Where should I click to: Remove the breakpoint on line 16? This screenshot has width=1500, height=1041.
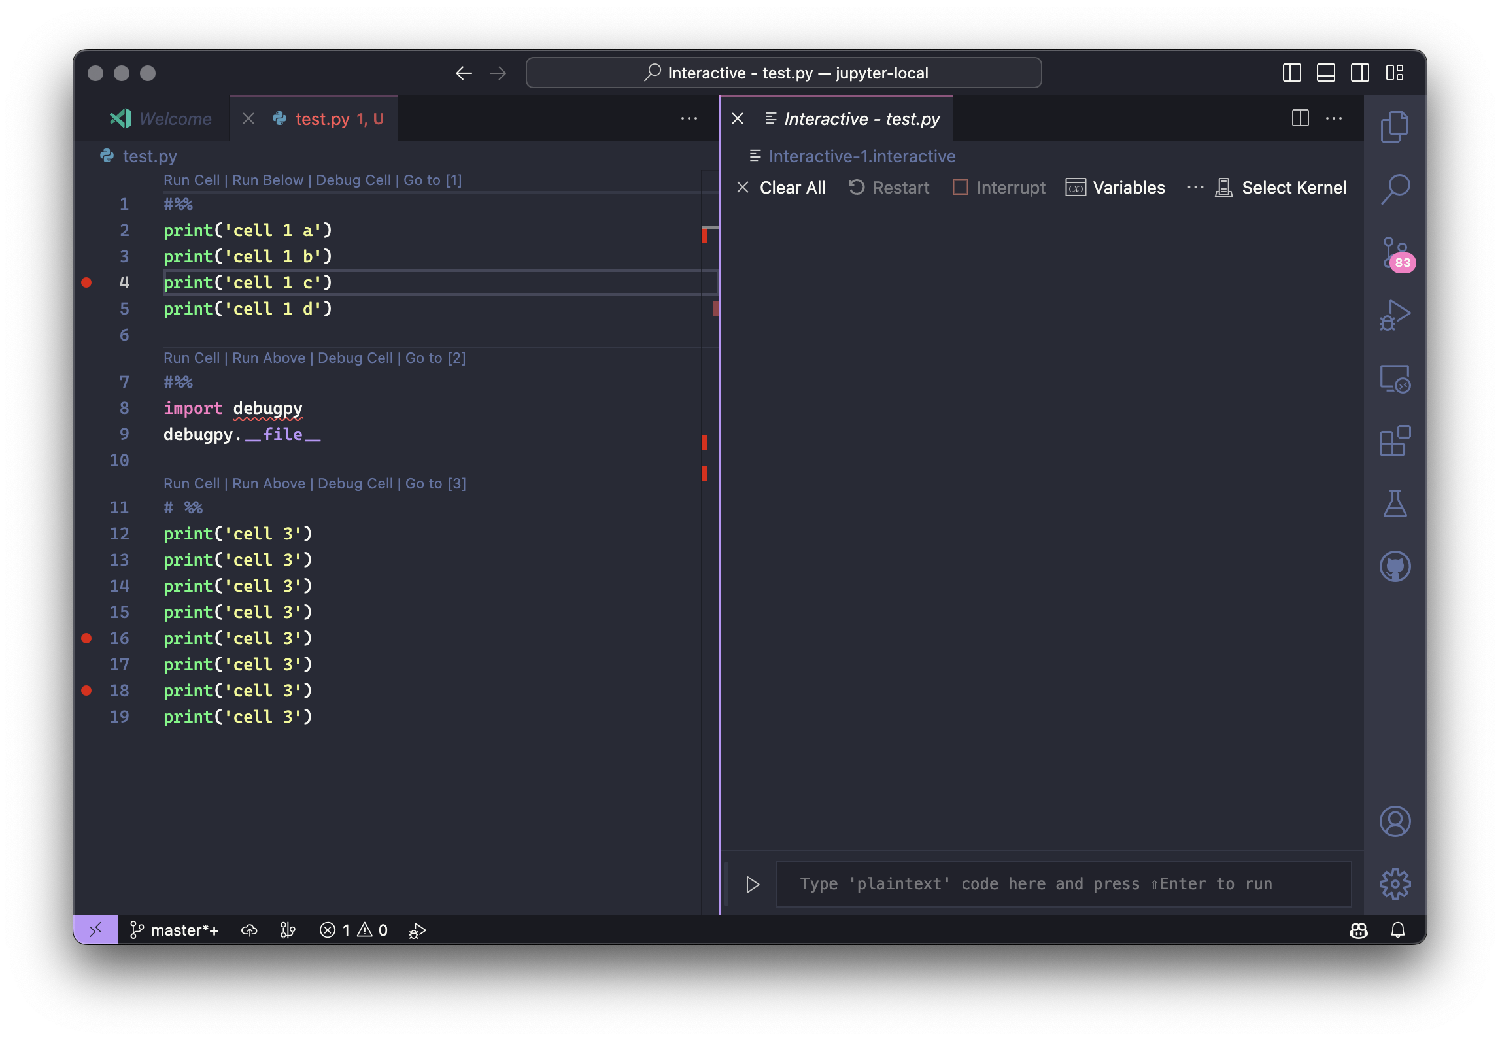point(86,638)
